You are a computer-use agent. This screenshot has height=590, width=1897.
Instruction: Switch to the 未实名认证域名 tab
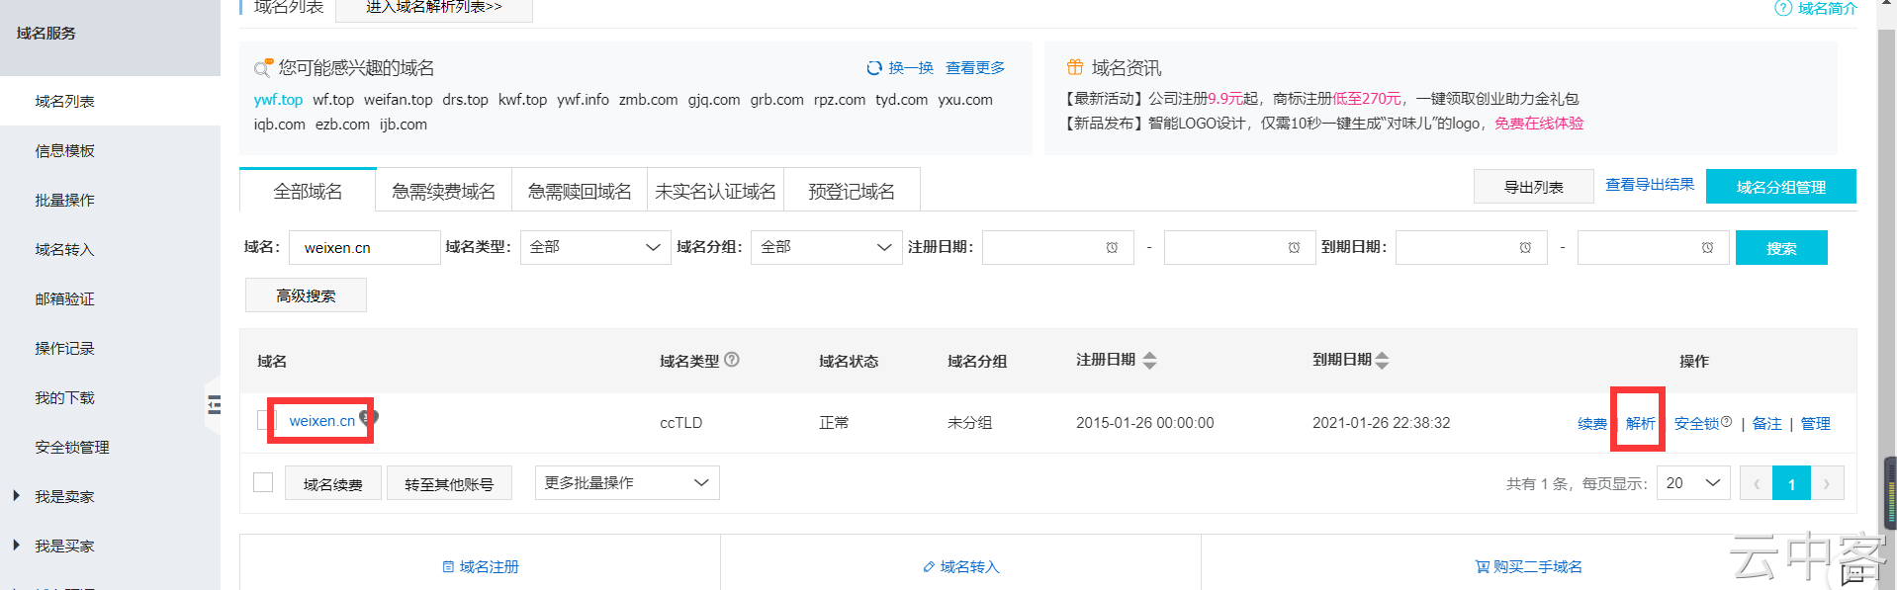tap(715, 191)
